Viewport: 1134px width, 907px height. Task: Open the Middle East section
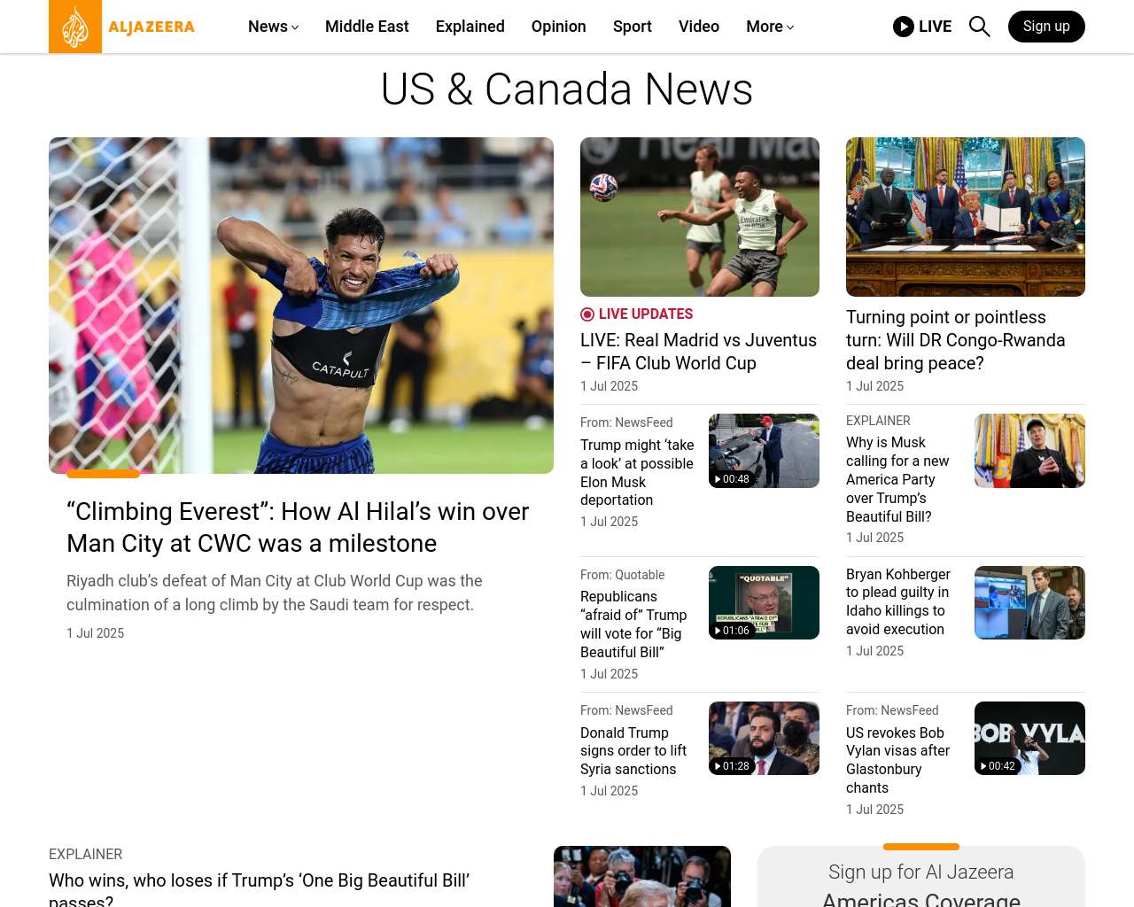367,27
